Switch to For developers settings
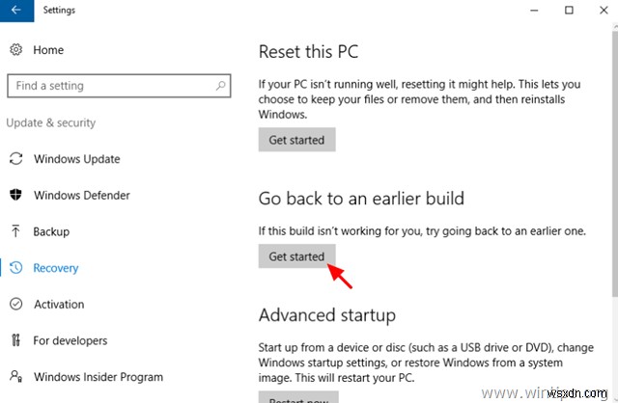The image size is (618, 403). coord(72,340)
